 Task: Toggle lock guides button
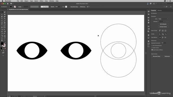163,34
